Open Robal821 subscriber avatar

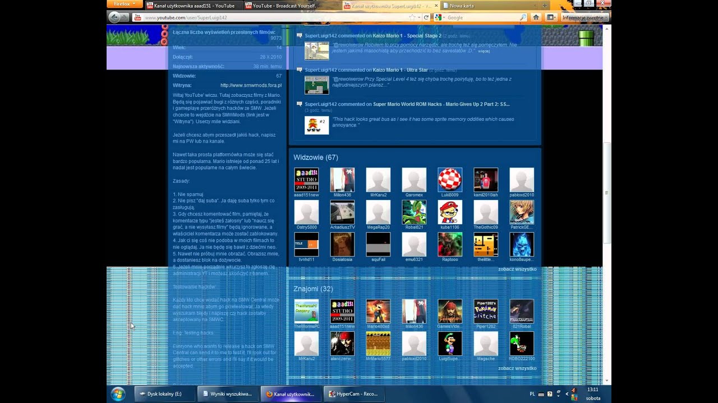pos(414,212)
